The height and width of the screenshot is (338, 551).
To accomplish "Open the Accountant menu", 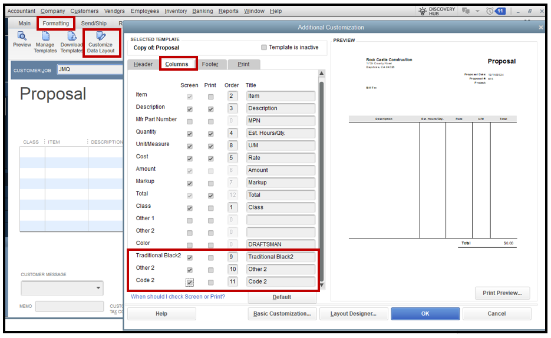I will 21,11.
